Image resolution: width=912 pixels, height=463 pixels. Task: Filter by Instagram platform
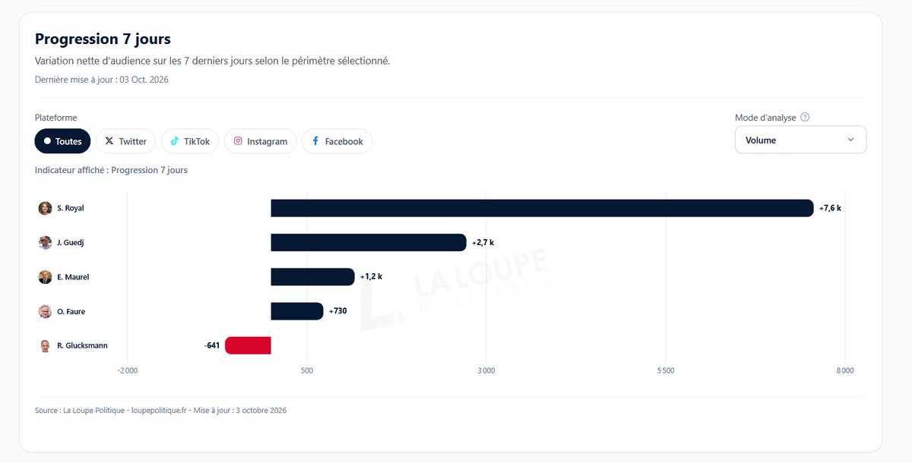click(261, 141)
